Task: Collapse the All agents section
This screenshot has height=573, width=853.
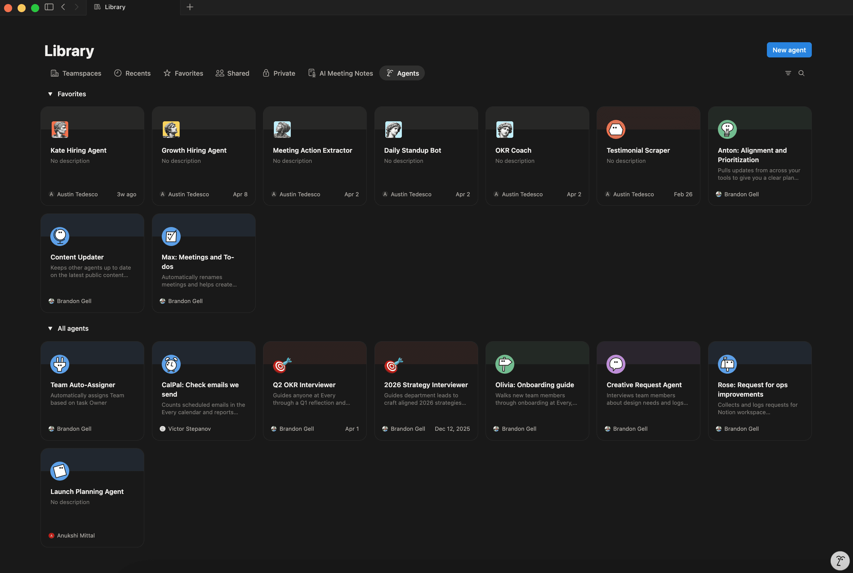Action: pyautogui.click(x=50, y=328)
